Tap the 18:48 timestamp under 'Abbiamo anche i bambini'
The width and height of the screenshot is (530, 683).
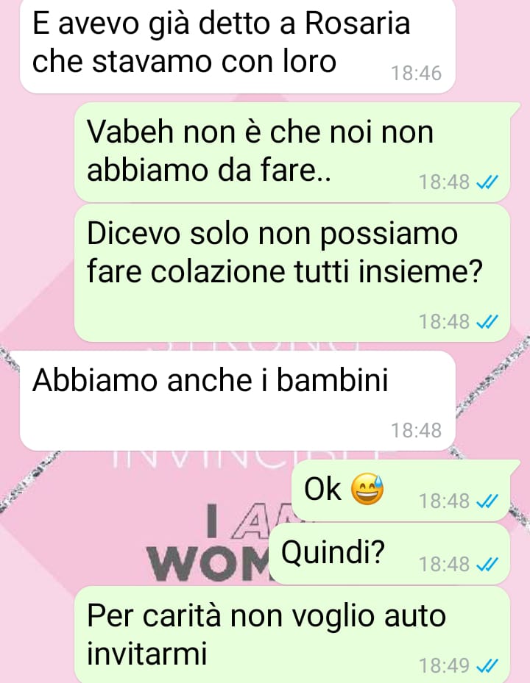click(x=416, y=430)
